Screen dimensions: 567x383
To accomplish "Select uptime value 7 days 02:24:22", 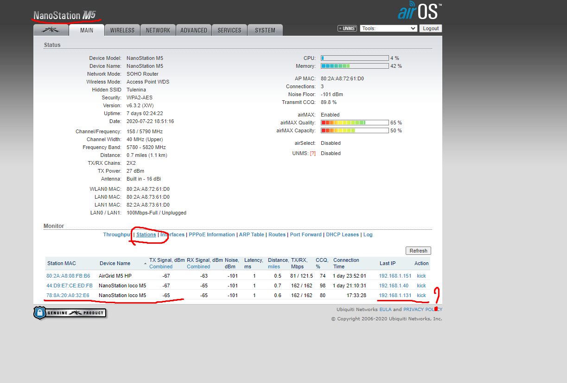I will [145, 113].
